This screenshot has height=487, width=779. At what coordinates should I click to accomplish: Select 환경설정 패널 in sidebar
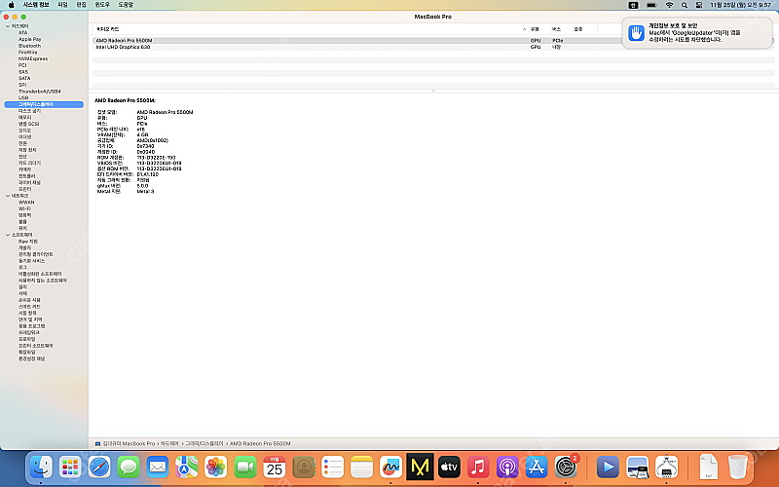coord(32,358)
